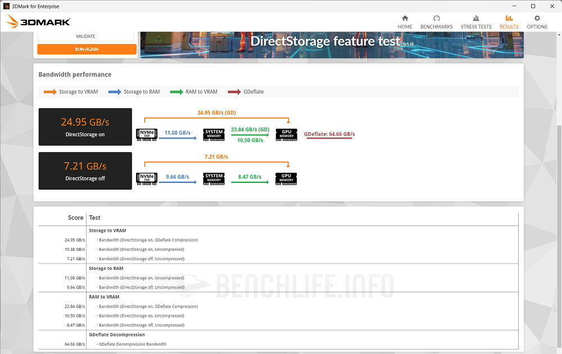Click the 24.95 GB/s DirectStorage on tile

pyautogui.click(x=85, y=127)
